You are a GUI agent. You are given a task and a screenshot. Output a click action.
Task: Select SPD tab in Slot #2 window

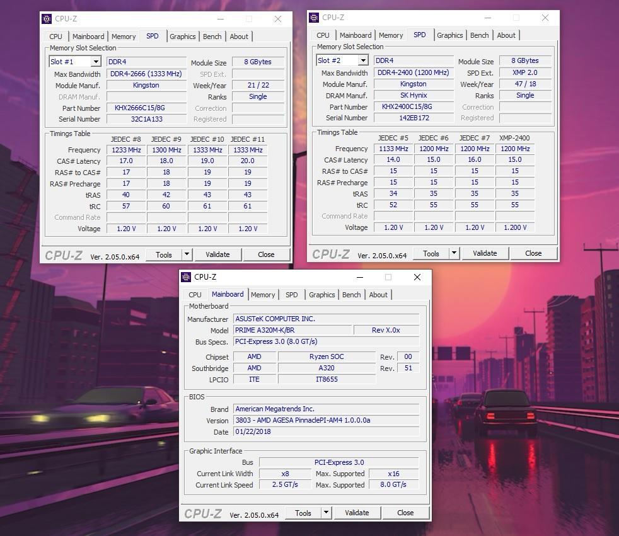(420, 35)
